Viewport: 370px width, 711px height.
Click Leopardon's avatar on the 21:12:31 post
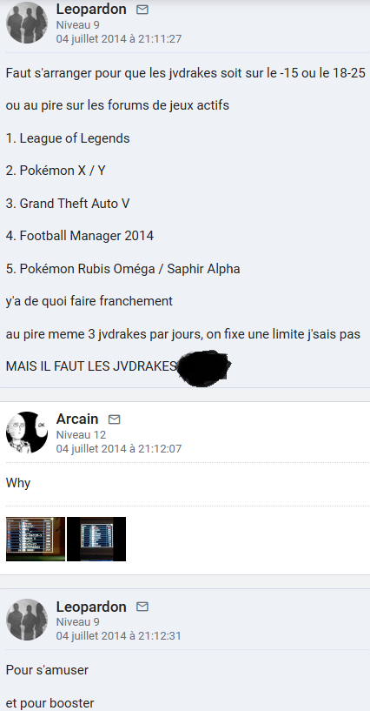[x=27, y=620]
